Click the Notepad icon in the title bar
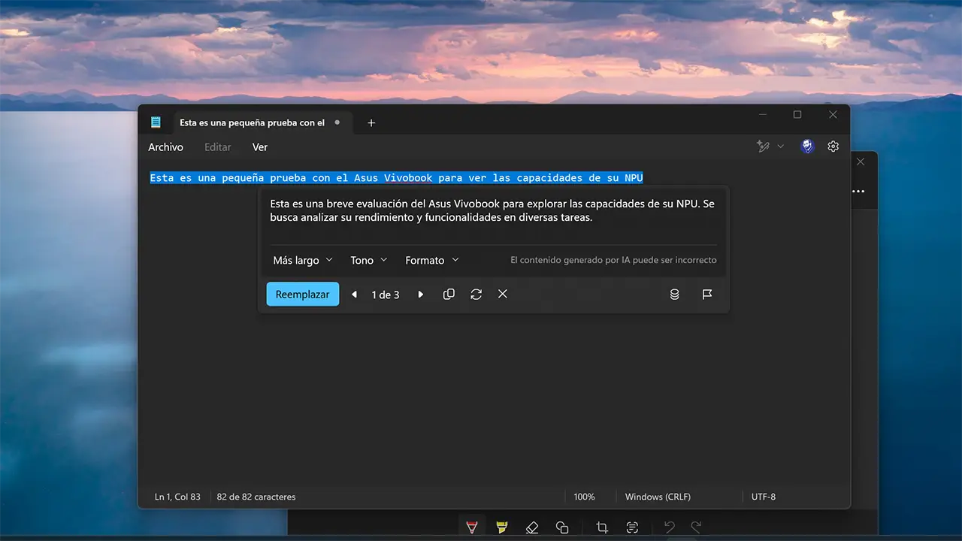This screenshot has height=541, width=962. pos(156,122)
